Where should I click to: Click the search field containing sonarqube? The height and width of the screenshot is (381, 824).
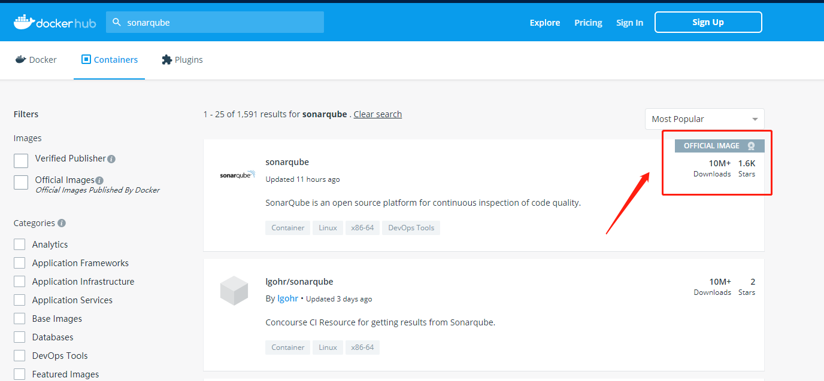(215, 22)
